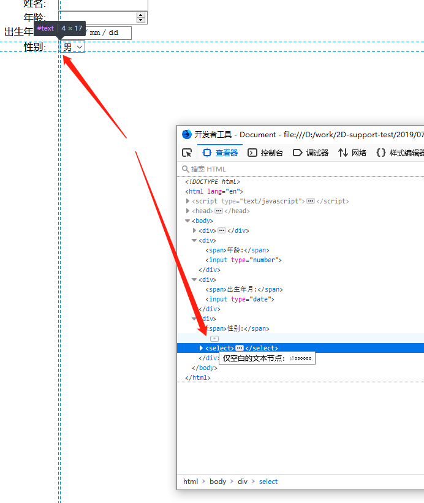The image size is (424, 503).
Task: Collapse the div containing 出生年月 span
Action: pos(194,279)
